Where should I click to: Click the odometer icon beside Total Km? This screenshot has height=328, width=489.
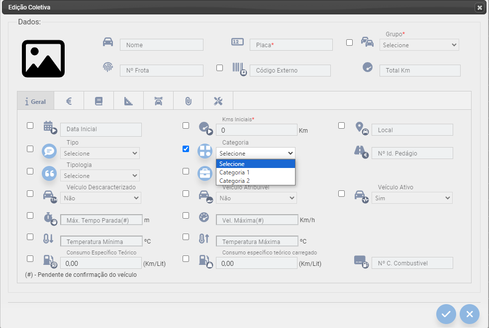pyautogui.click(x=368, y=67)
